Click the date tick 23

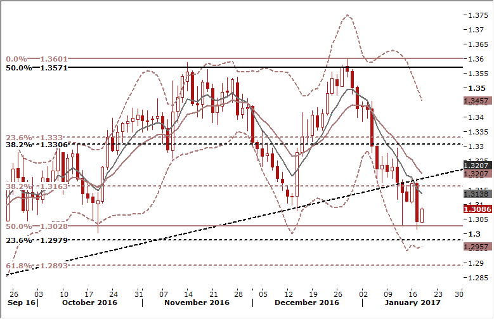pos(438,294)
